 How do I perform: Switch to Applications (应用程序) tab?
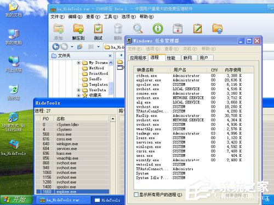click(138, 58)
